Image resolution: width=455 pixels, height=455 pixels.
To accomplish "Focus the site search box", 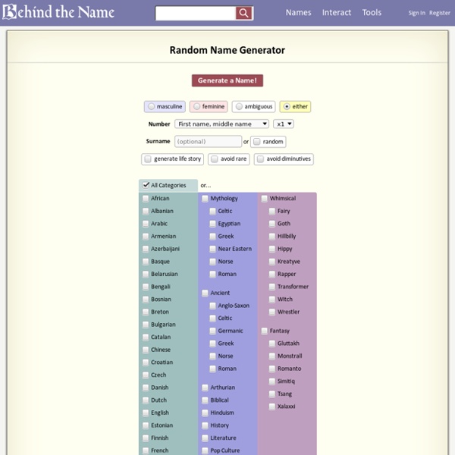I will (x=195, y=13).
